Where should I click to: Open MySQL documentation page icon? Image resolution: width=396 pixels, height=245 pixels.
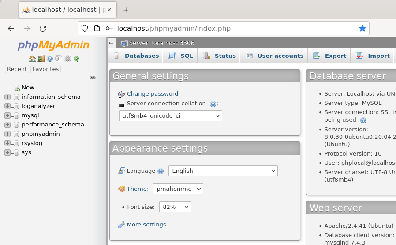point(59,59)
